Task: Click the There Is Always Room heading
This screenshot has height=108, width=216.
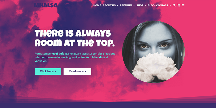Action: 75,38
